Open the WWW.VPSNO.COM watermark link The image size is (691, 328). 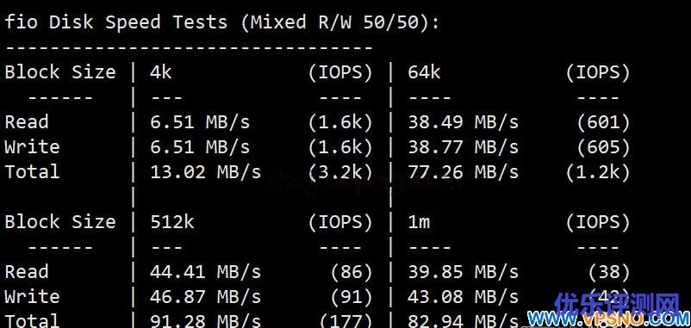point(609,319)
